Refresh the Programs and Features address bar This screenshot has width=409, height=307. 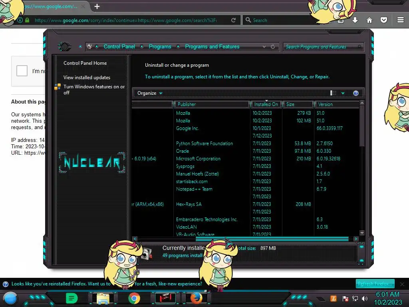tap(273, 47)
